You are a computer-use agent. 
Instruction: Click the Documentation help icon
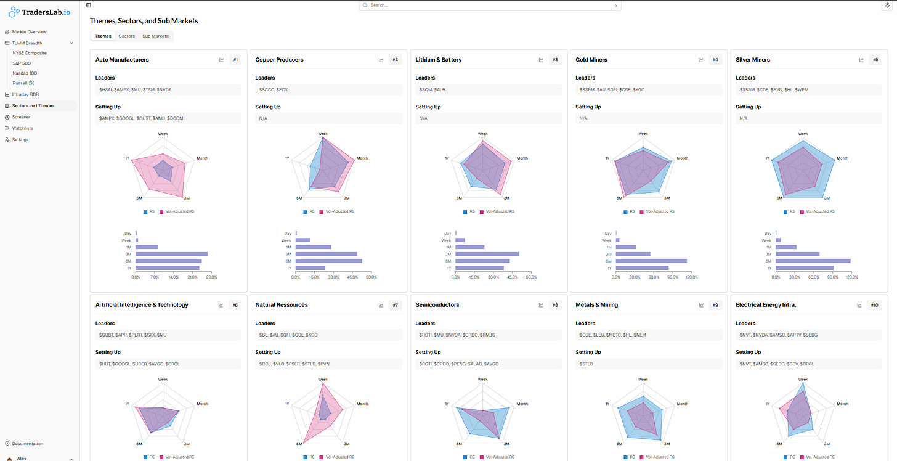7,444
